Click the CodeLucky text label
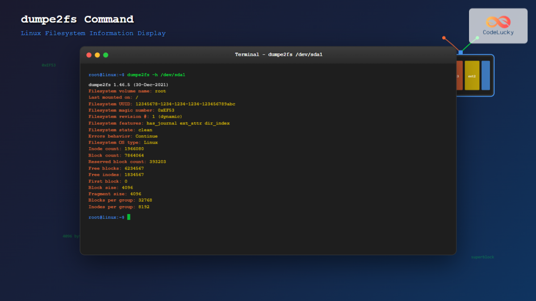The width and height of the screenshot is (536, 301). (497, 32)
